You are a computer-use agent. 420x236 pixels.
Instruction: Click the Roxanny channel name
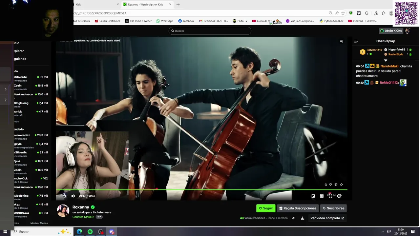click(x=81, y=207)
